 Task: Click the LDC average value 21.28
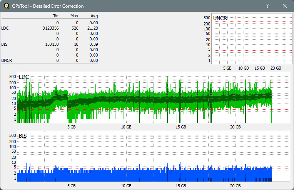pos(93,28)
